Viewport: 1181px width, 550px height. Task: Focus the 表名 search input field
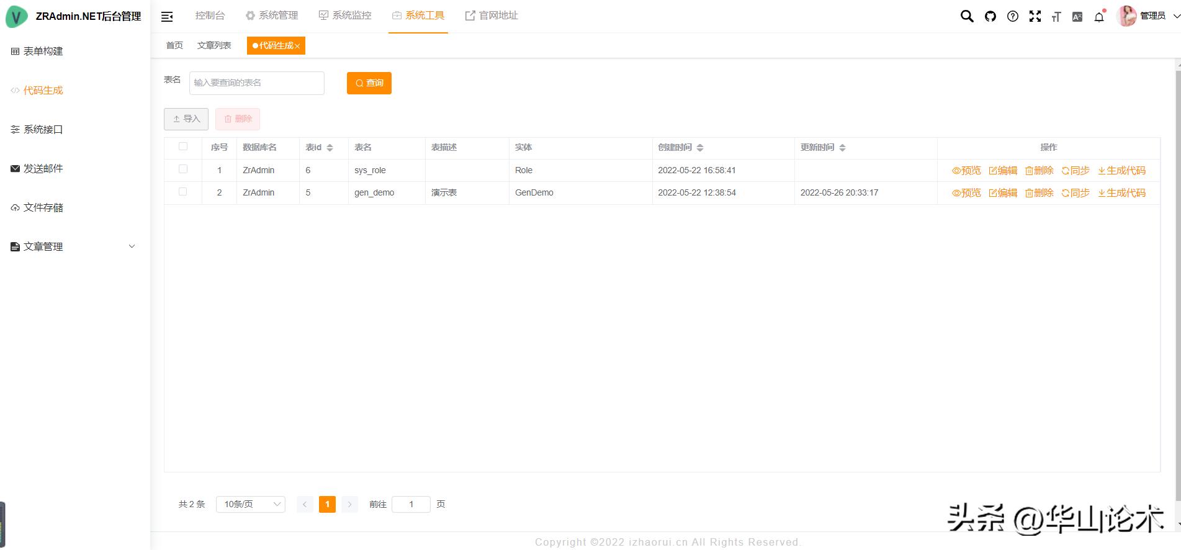257,83
